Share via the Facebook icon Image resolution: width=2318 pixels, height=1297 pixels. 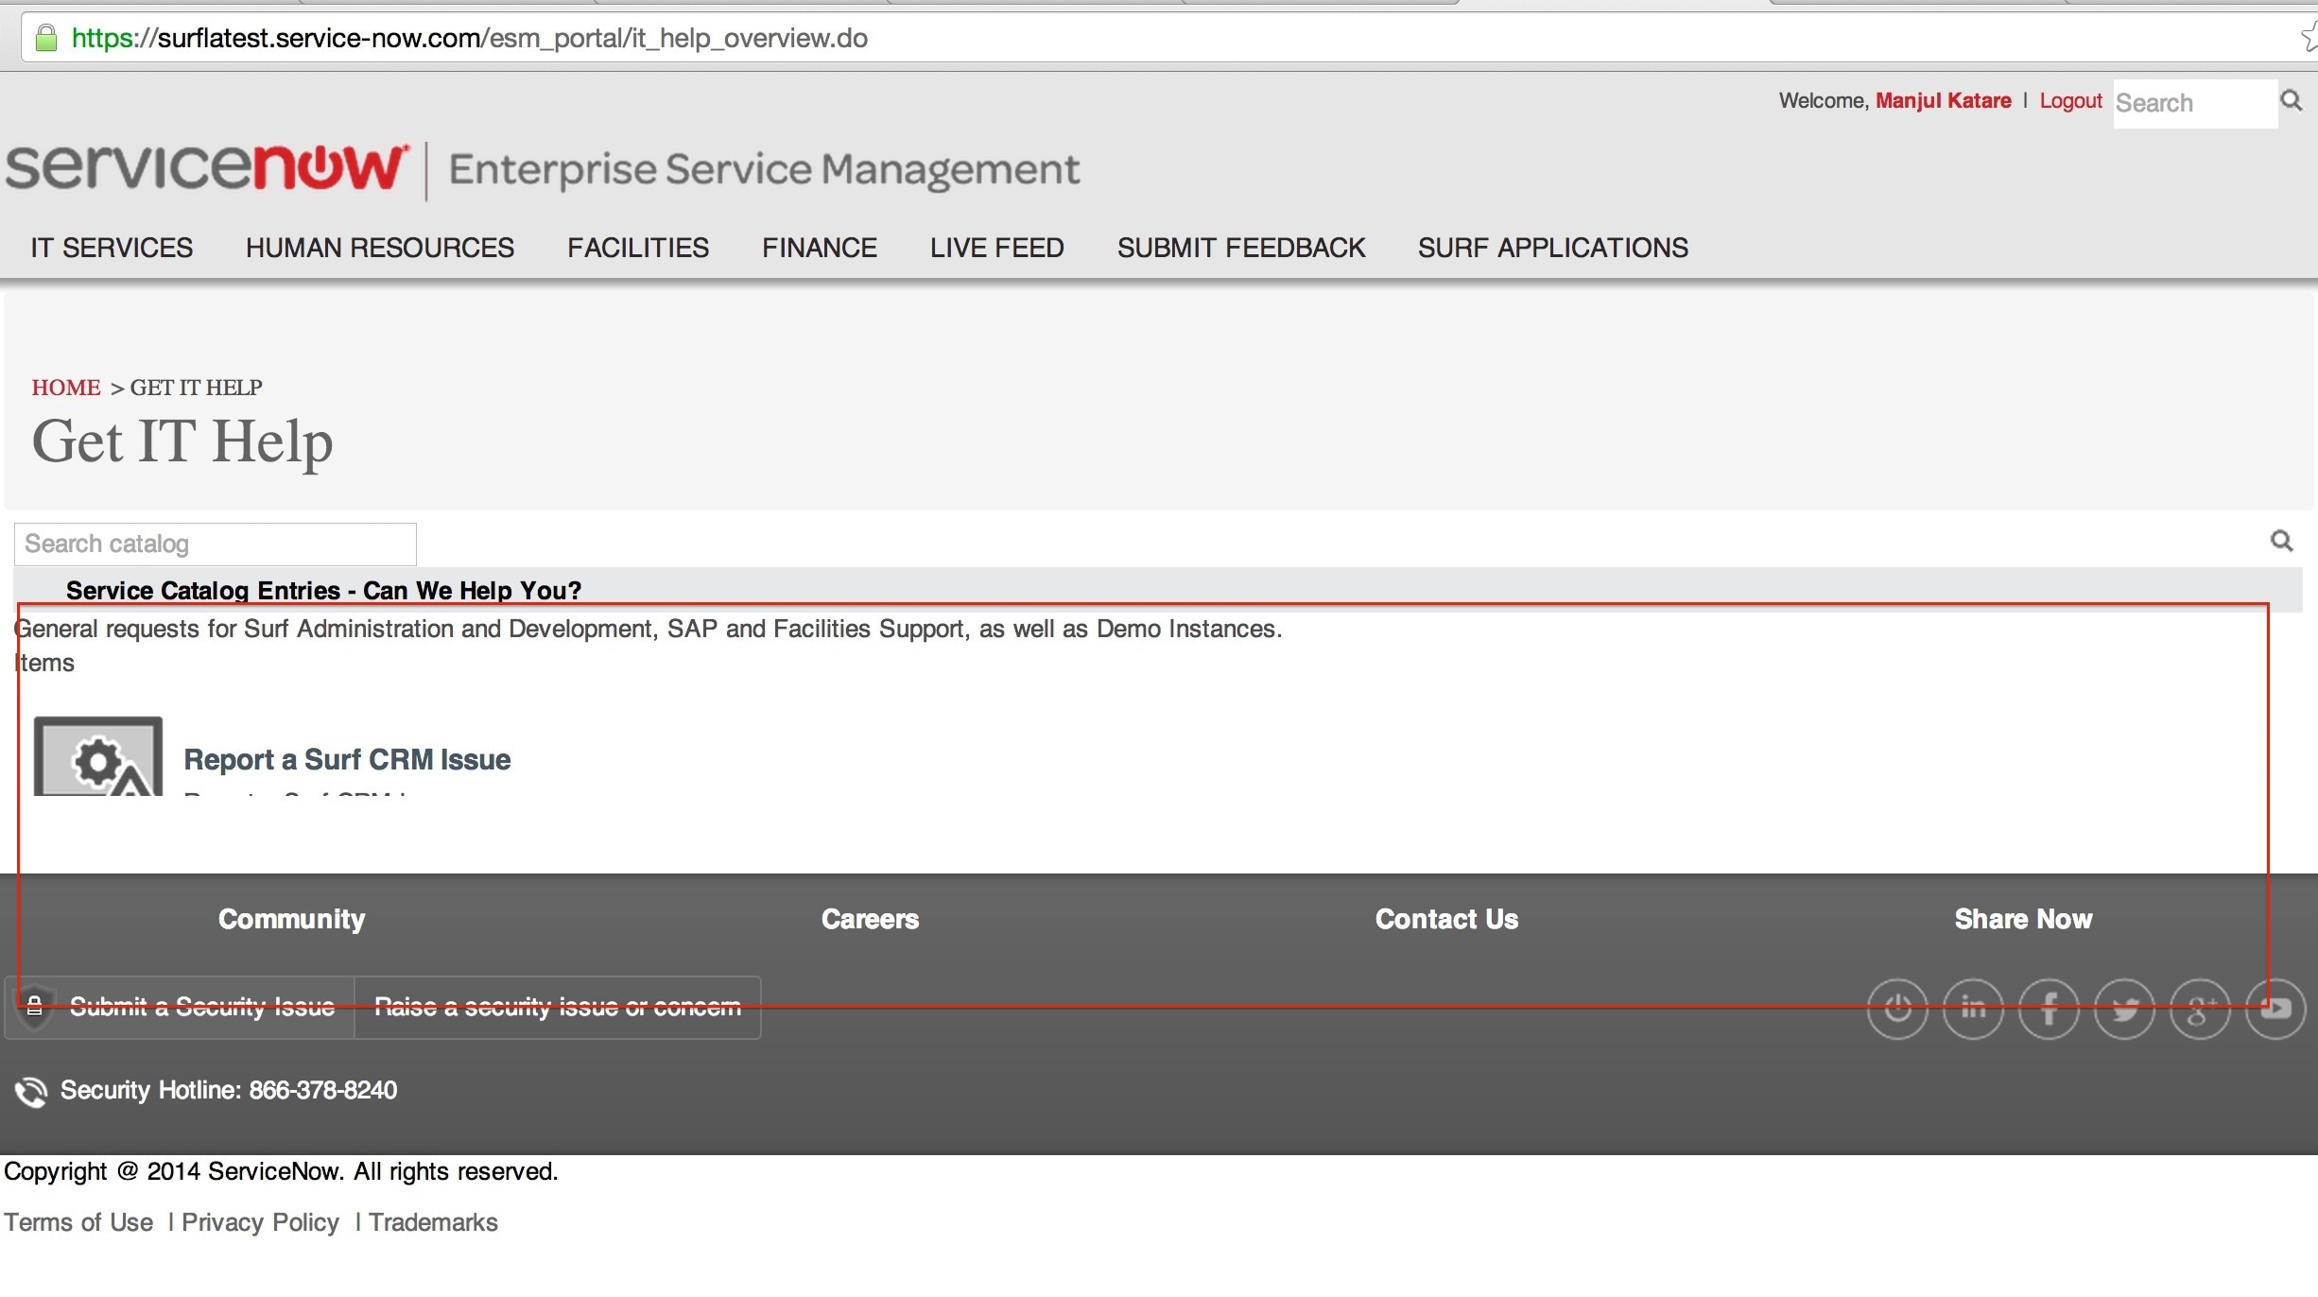pos(2050,1009)
